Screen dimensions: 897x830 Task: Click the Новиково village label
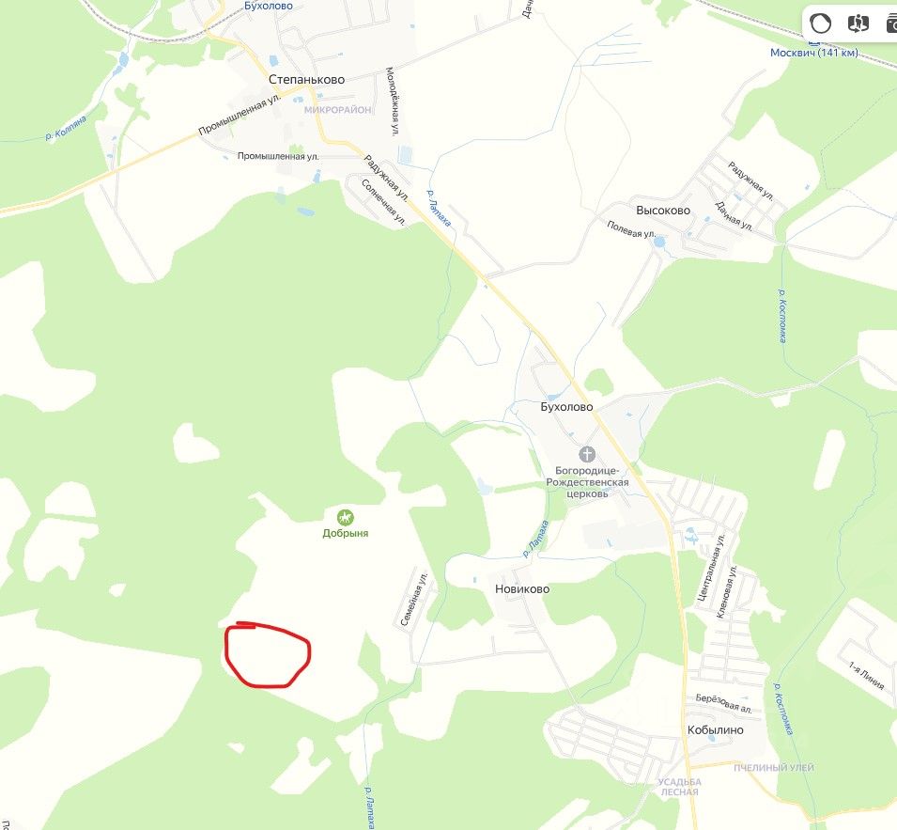tap(522, 588)
